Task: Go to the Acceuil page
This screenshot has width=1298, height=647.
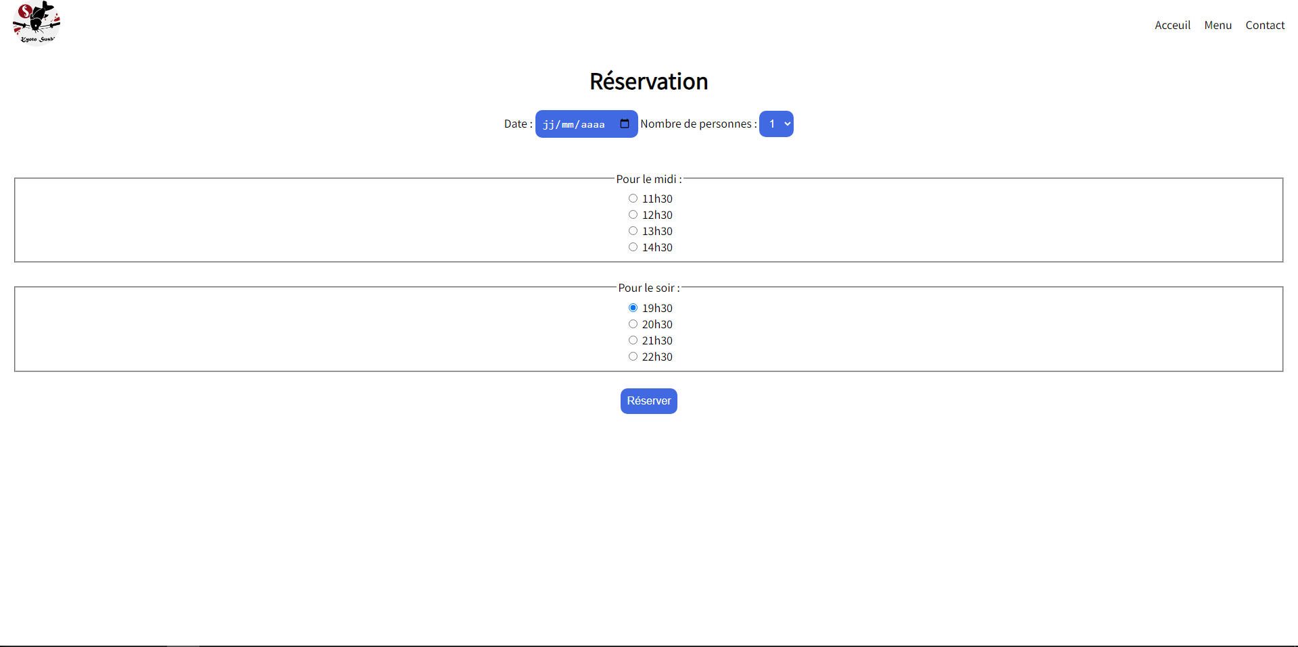Action: click(1172, 25)
